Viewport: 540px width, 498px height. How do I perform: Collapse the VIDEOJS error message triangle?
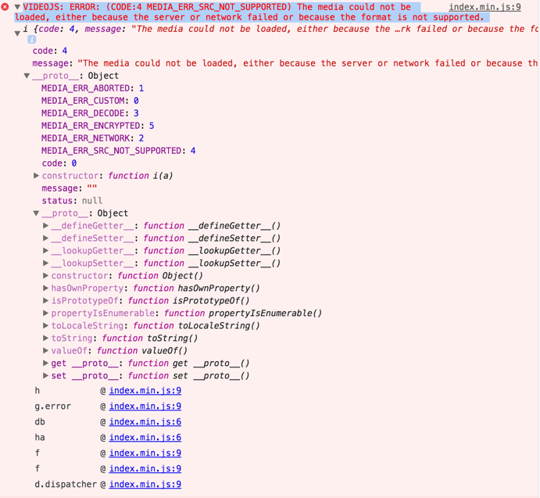pyautogui.click(x=17, y=7)
